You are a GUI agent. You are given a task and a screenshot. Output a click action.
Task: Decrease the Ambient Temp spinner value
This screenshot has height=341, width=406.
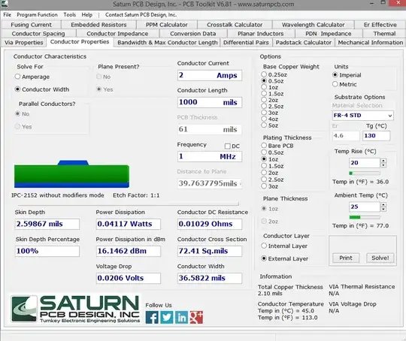click(x=383, y=210)
